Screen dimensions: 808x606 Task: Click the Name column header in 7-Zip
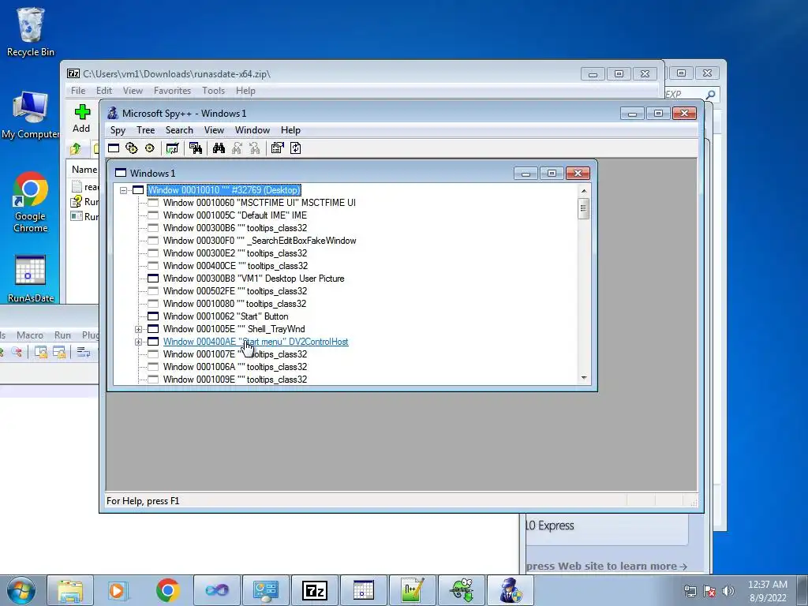(x=84, y=170)
